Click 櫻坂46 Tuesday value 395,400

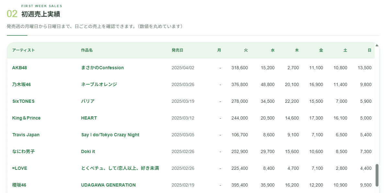(x=240, y=185)
